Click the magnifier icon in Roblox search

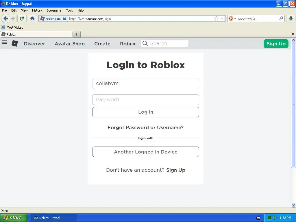tap(145, 43)
